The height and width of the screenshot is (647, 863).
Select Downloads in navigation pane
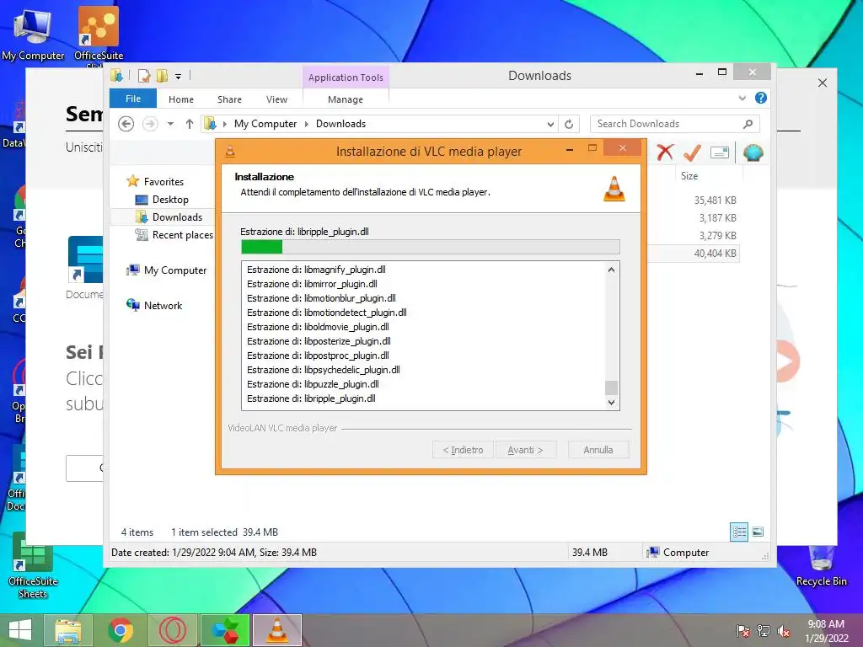(x=177, y=217)
